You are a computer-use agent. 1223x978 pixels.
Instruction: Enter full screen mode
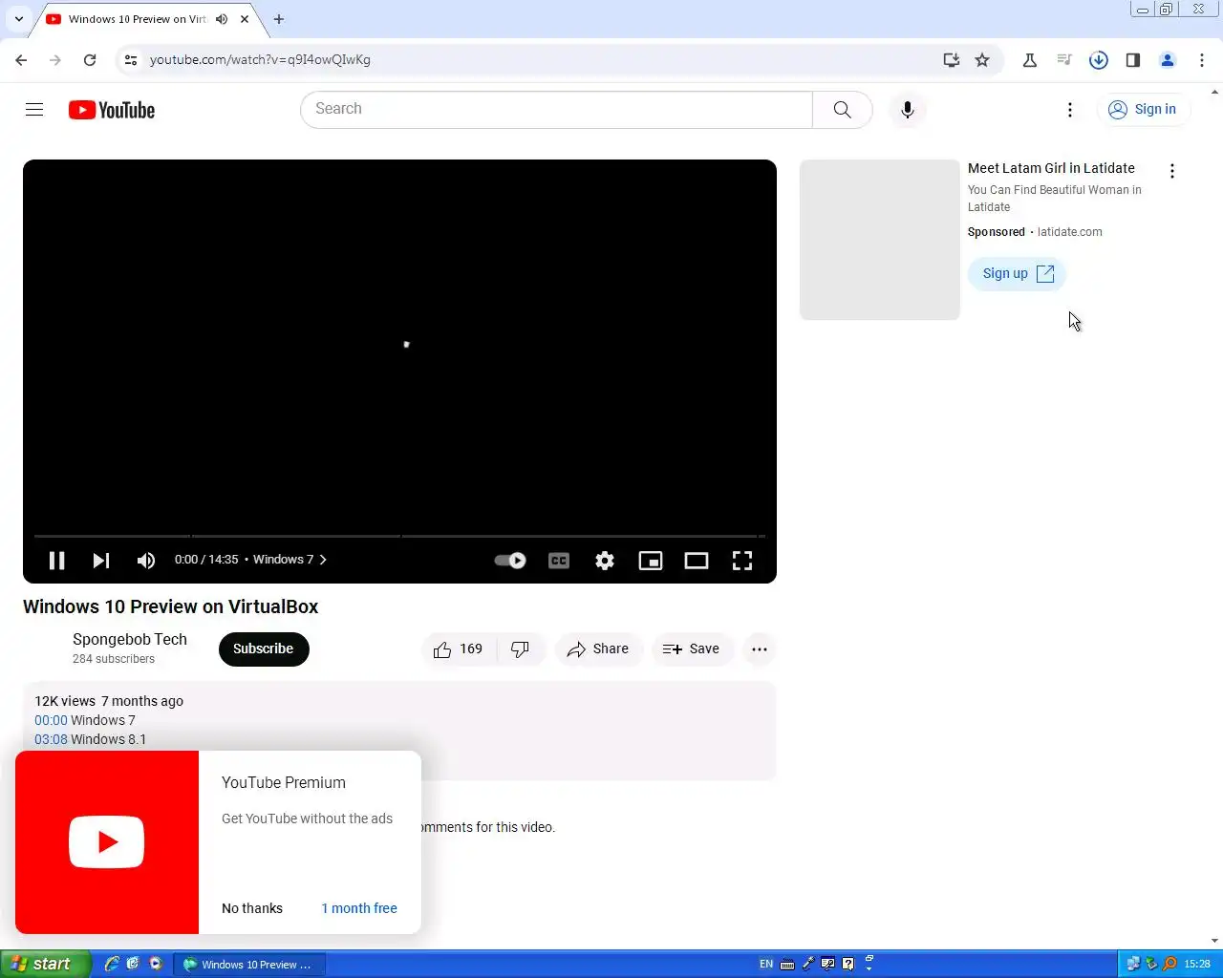click(x=742, y=561)
